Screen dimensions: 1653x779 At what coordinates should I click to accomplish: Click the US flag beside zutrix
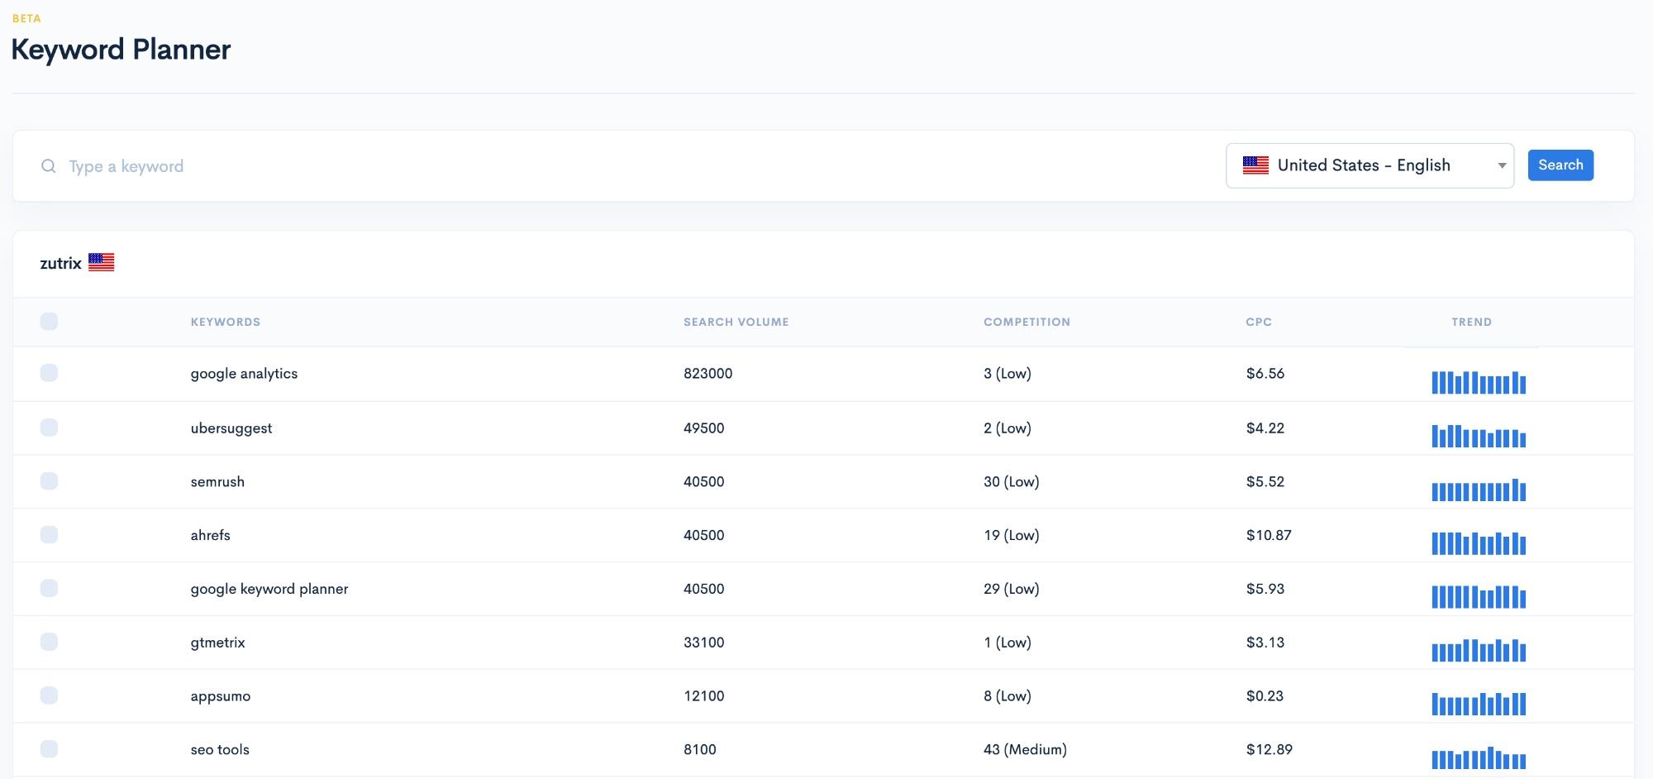[x=101, y=263]
